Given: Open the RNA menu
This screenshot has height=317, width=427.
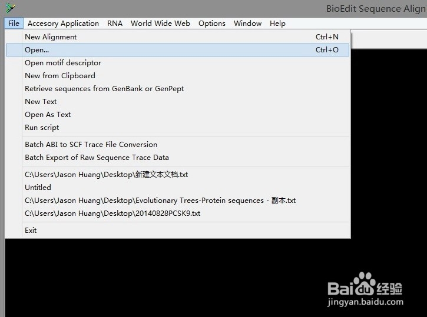Looking at the screenshot, I should (115, 24).
